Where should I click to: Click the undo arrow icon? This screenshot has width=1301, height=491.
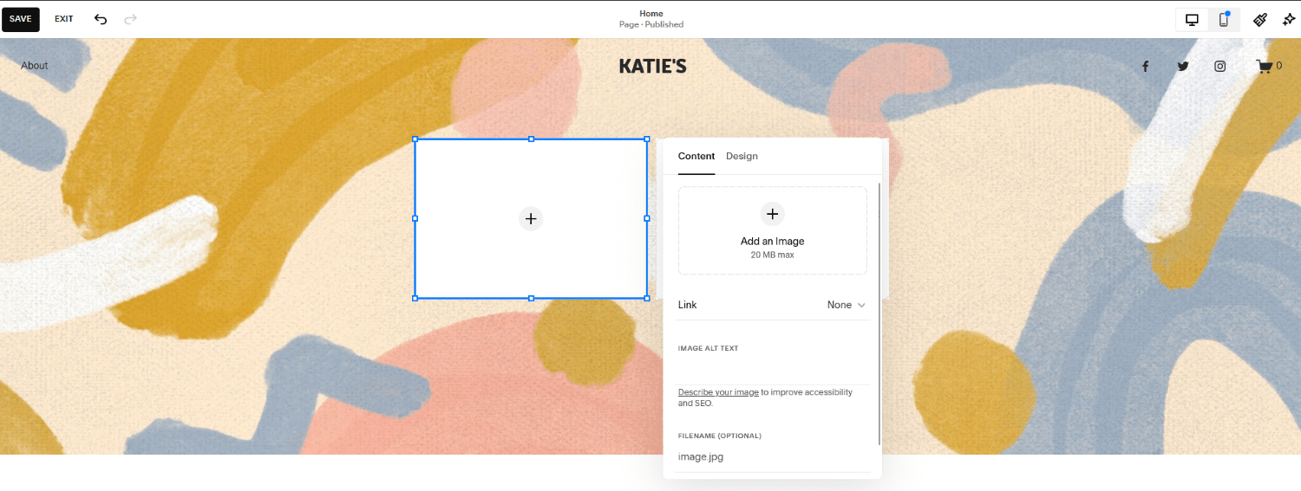coord(101,19)
